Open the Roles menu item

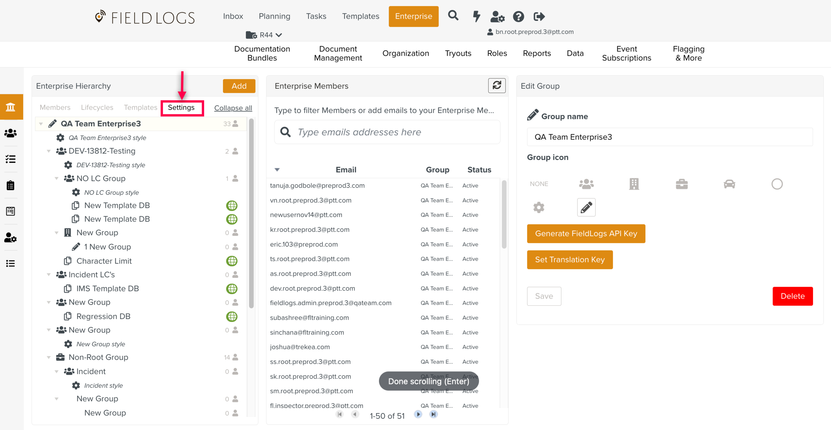coord(497,53)
